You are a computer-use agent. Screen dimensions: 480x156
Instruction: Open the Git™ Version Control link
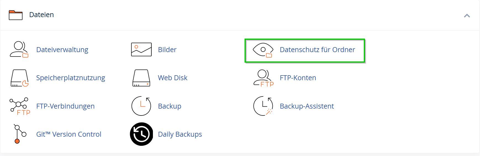(x=69, y=134)
